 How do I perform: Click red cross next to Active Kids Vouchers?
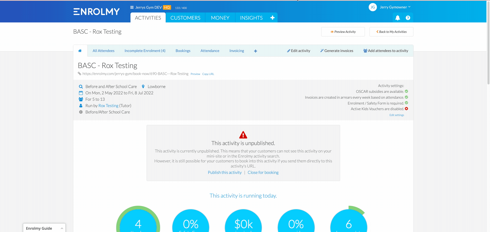pyautogui.click(x=407, y=109)
